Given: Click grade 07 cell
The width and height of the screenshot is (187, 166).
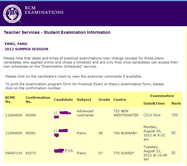Looking at the screenshot, I should [x=101, y=153].
